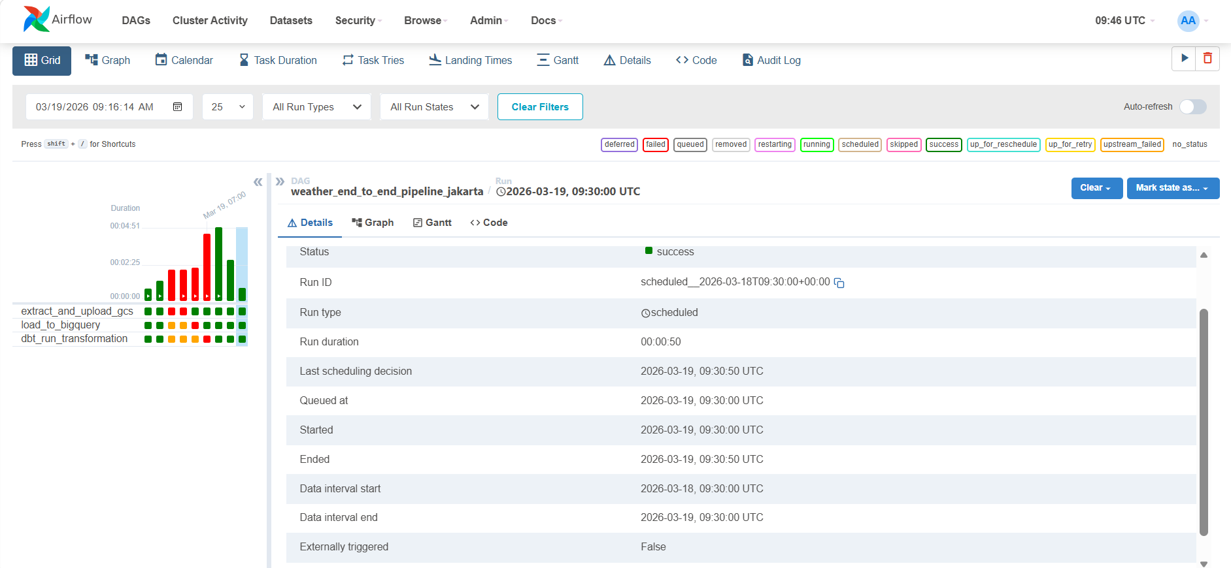Screen dimensions: 1231x568
Task: Click the deferred status legend badge
Action: click(619, 144)
